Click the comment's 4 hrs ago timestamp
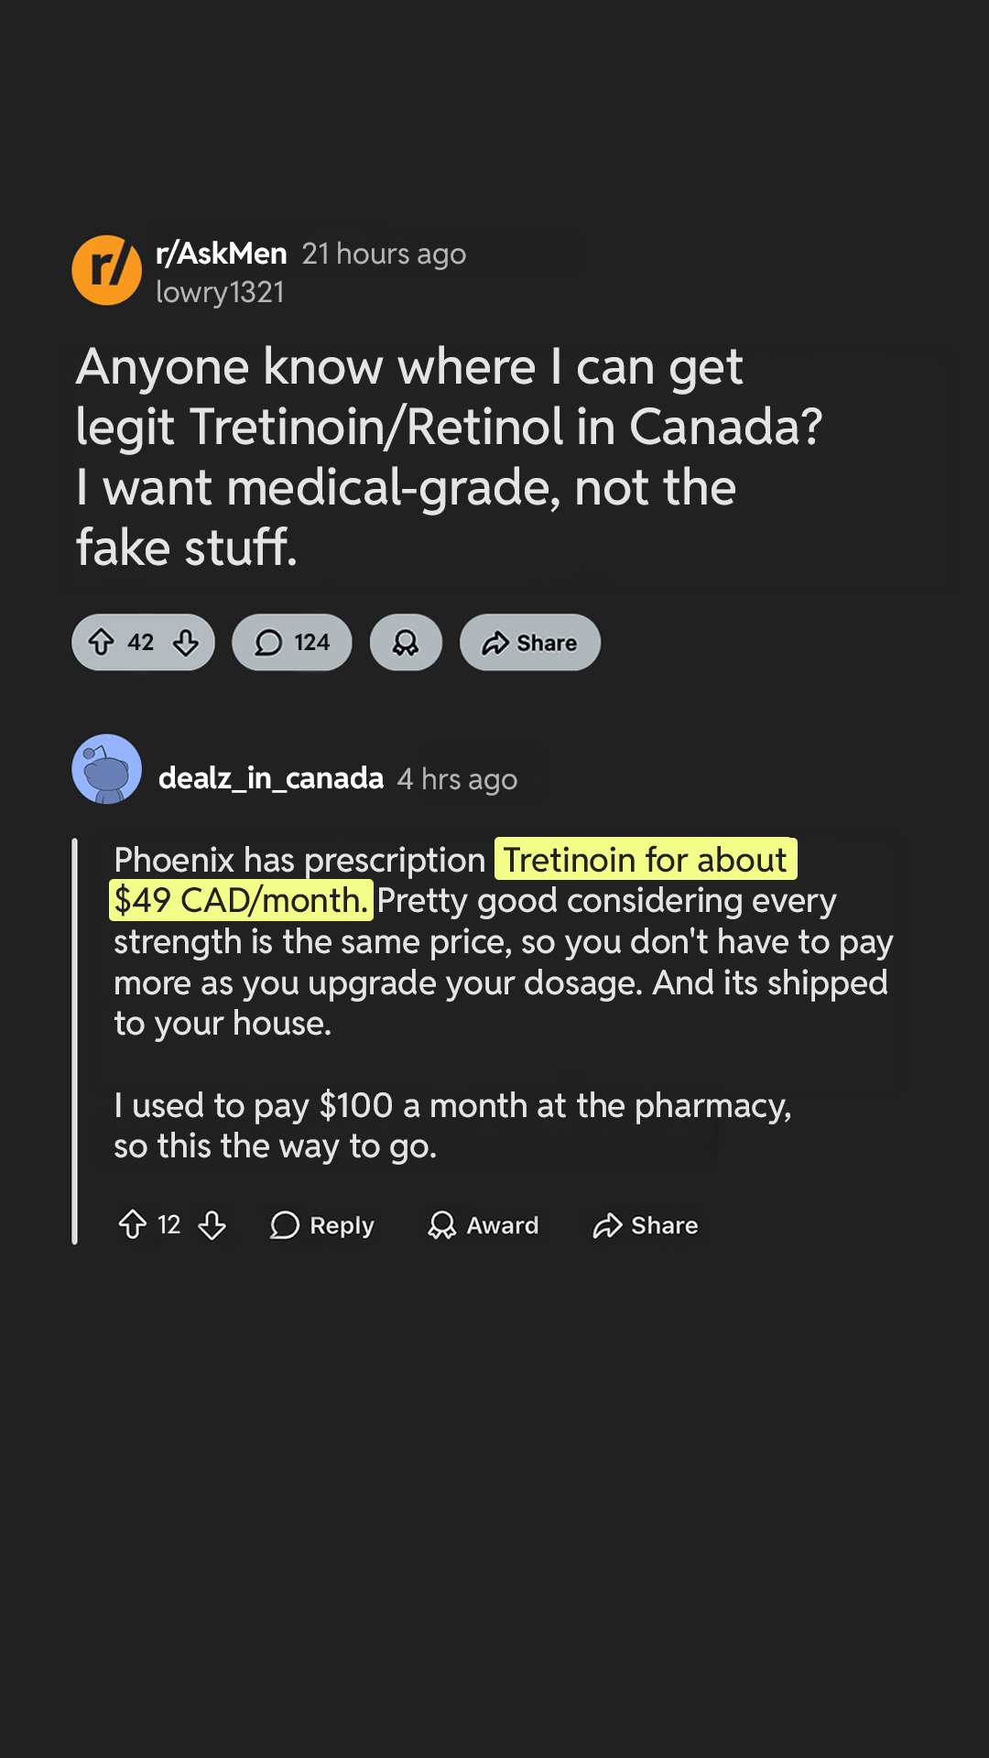Screen dimensions: 989x1758 click(x=457, y=779)
